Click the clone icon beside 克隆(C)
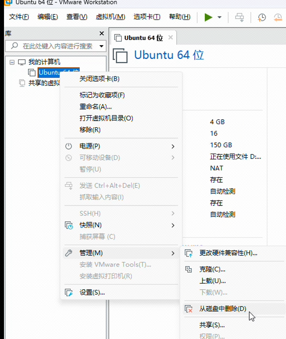 [x=188, y=269]
